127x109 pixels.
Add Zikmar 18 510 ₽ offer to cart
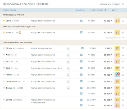(117, 88)
